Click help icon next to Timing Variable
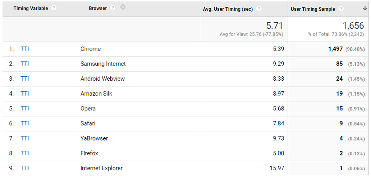This screenshot has width=371, height=181. click(x=54, y=8)
